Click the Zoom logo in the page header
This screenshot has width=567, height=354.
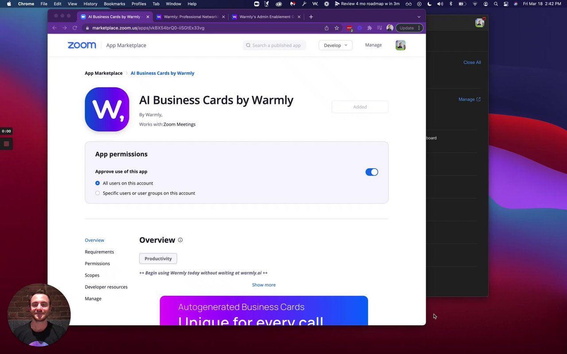tap(82, 45)
